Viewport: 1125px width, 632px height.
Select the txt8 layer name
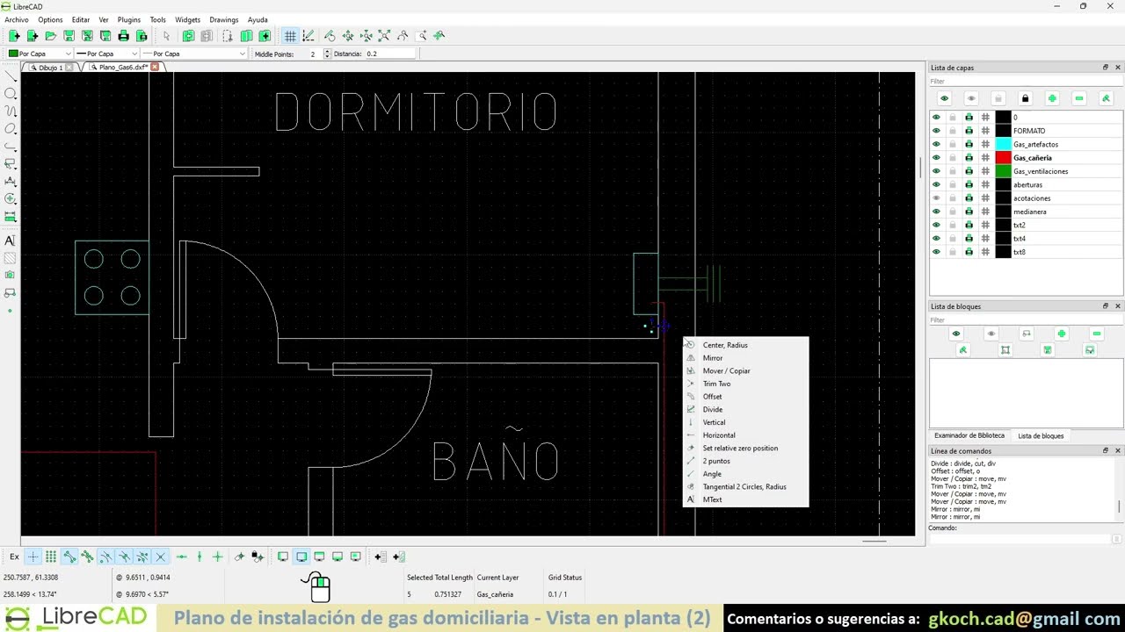coord(1020,252)
